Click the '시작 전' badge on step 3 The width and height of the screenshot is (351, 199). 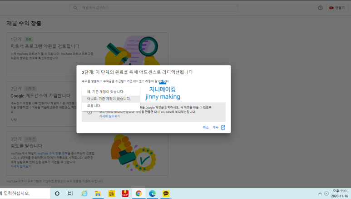[30, 139]
